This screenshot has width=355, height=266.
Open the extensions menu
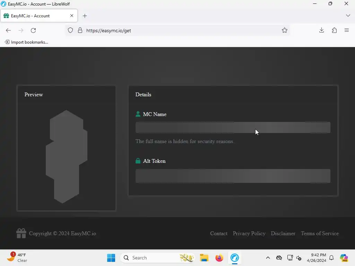tap(334, 30)
